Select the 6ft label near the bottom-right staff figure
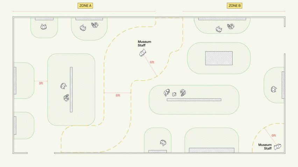The image size is (298, 167). click(274, 135)
